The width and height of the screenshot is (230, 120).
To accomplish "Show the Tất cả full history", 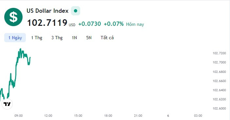I will coord(107,38).
